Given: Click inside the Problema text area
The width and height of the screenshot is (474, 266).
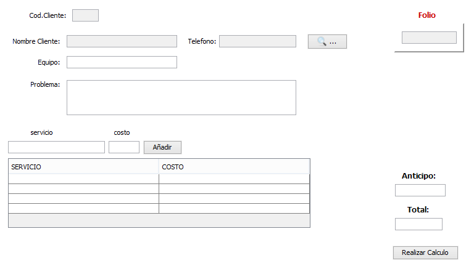Looking at the screenshot, I should (x=181, y=97).
